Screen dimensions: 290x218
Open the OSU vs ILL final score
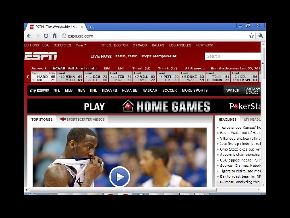pos(96,77)
